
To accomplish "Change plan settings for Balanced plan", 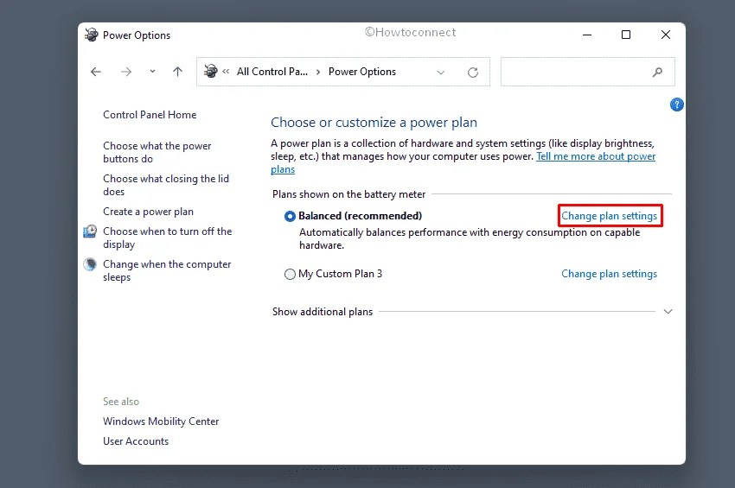I will (610, 216).
